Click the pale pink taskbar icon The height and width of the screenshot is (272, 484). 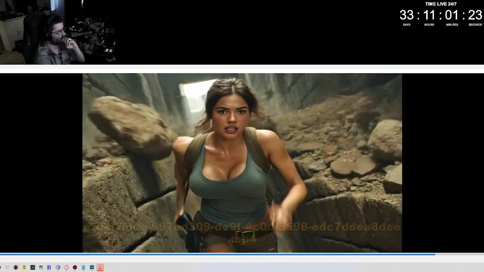[7, 267]
